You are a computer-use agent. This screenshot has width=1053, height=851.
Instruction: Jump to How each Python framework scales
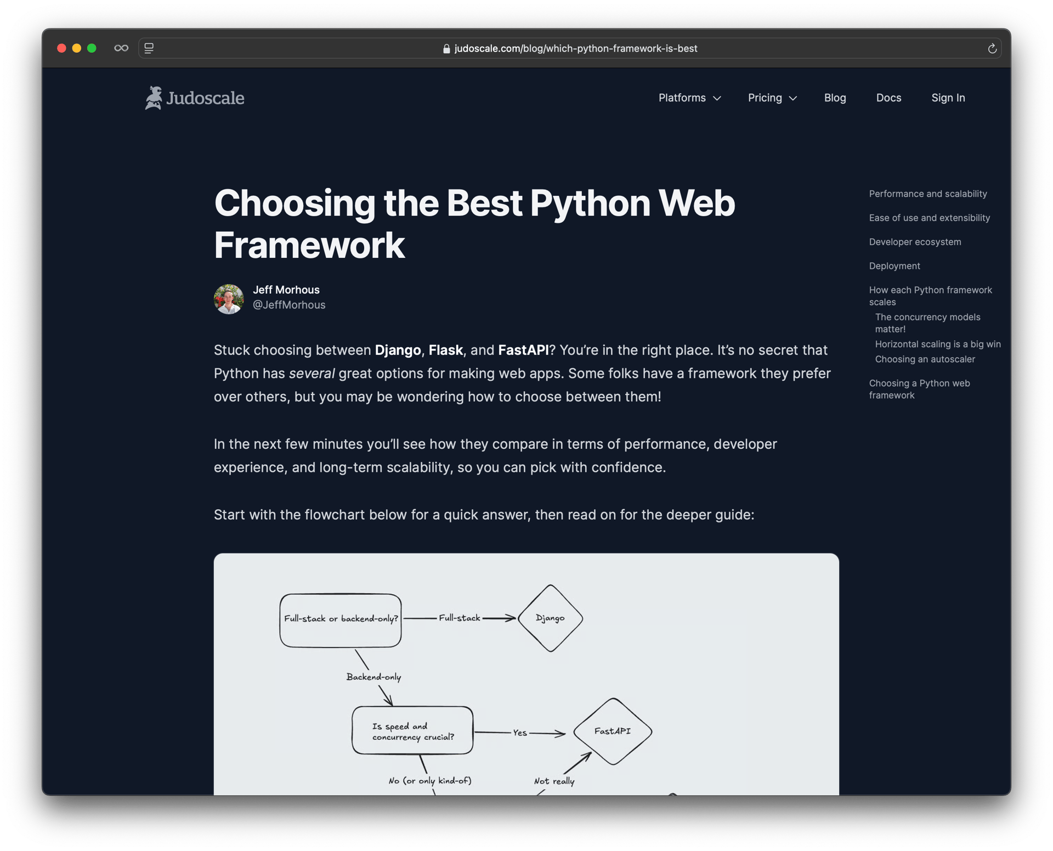coord(930,296)
